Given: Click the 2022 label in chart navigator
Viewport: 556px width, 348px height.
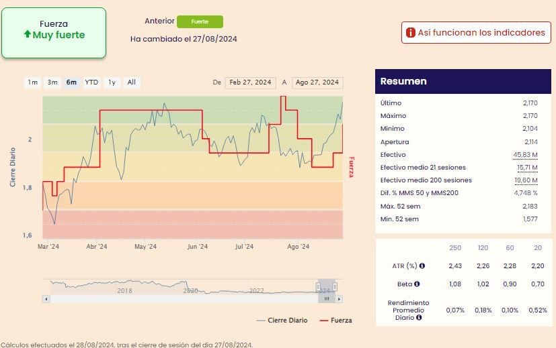Looking at the screenshot, I should [x=256, y=291].
